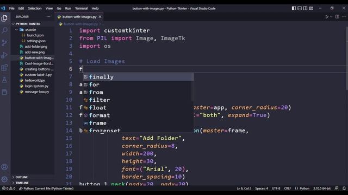The width and height of the screenshot is (348, 195).
Task: Open message-box.py in Explorer
Action: pos(33,92)
